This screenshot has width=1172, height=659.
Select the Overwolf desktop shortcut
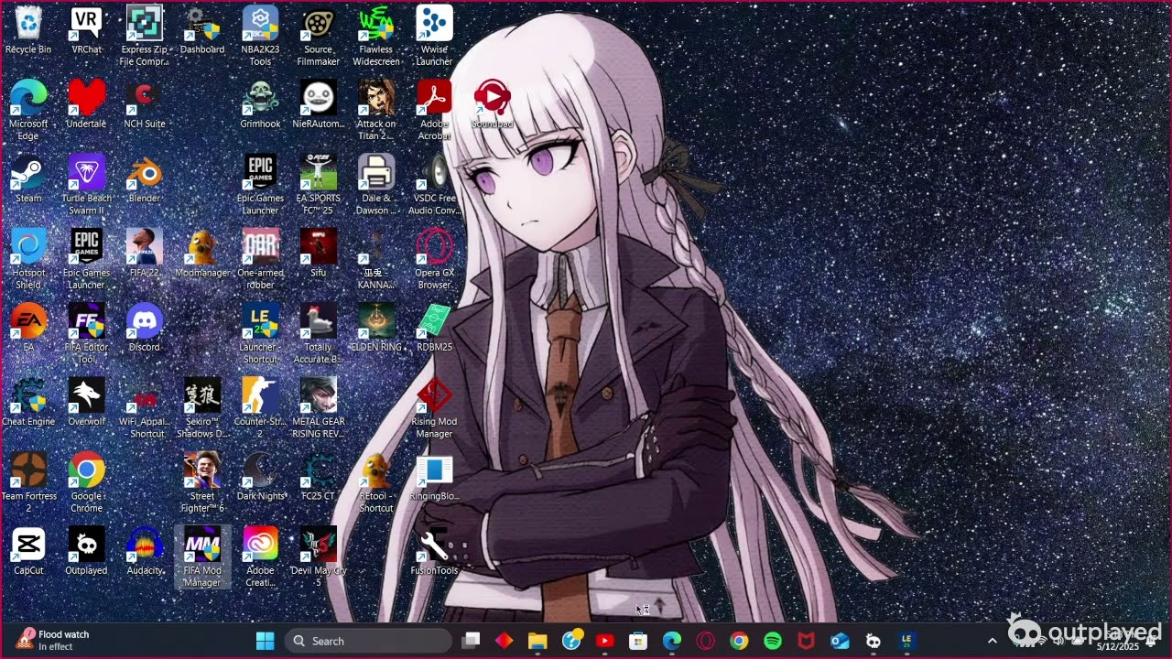(86, 401)
